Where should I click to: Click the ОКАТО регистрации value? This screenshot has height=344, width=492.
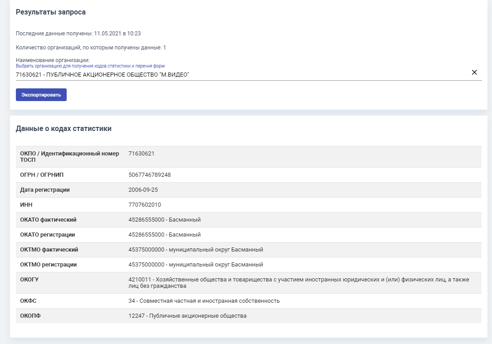pos(165,235)
